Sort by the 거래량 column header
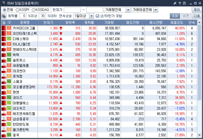203x139 pixels. pos(109,23)
